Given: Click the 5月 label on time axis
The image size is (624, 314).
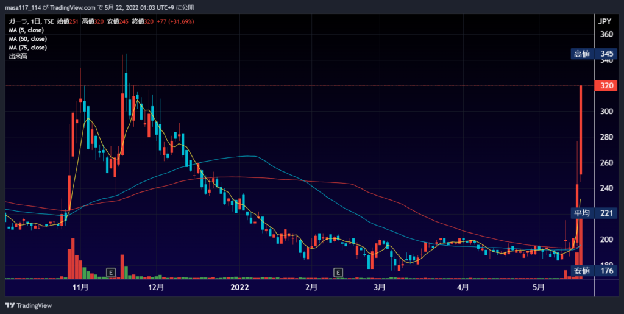Looking at the screenshot, I should click(x=538, y=287).
